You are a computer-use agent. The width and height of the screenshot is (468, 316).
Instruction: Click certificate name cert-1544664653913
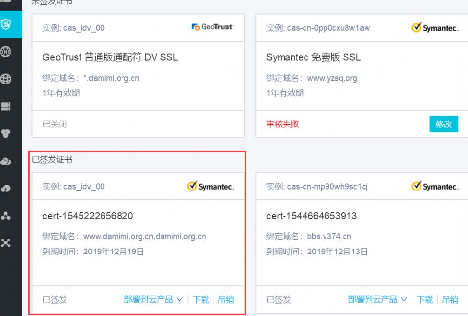pos(311,216)
